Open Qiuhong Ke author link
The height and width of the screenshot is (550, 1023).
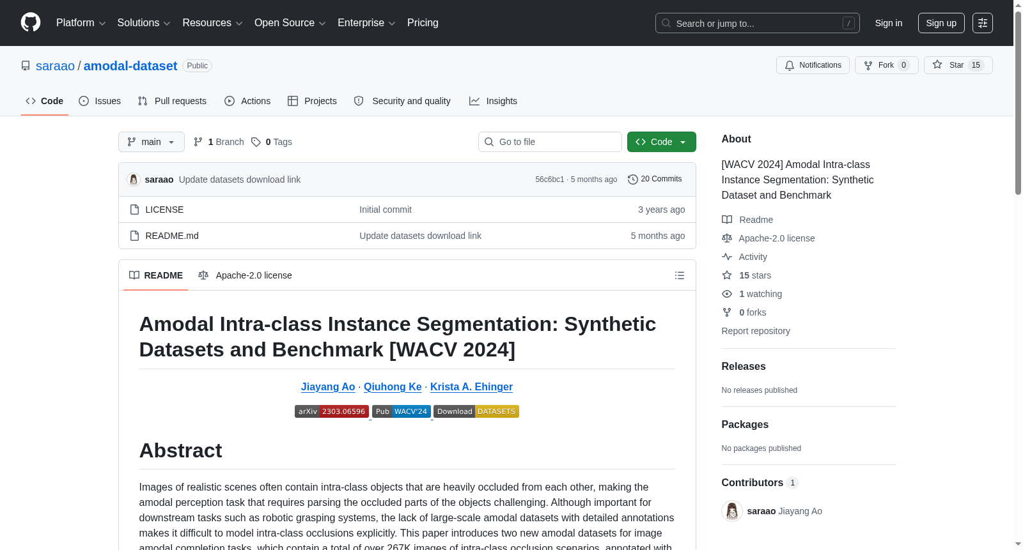[x=393, y=386]
